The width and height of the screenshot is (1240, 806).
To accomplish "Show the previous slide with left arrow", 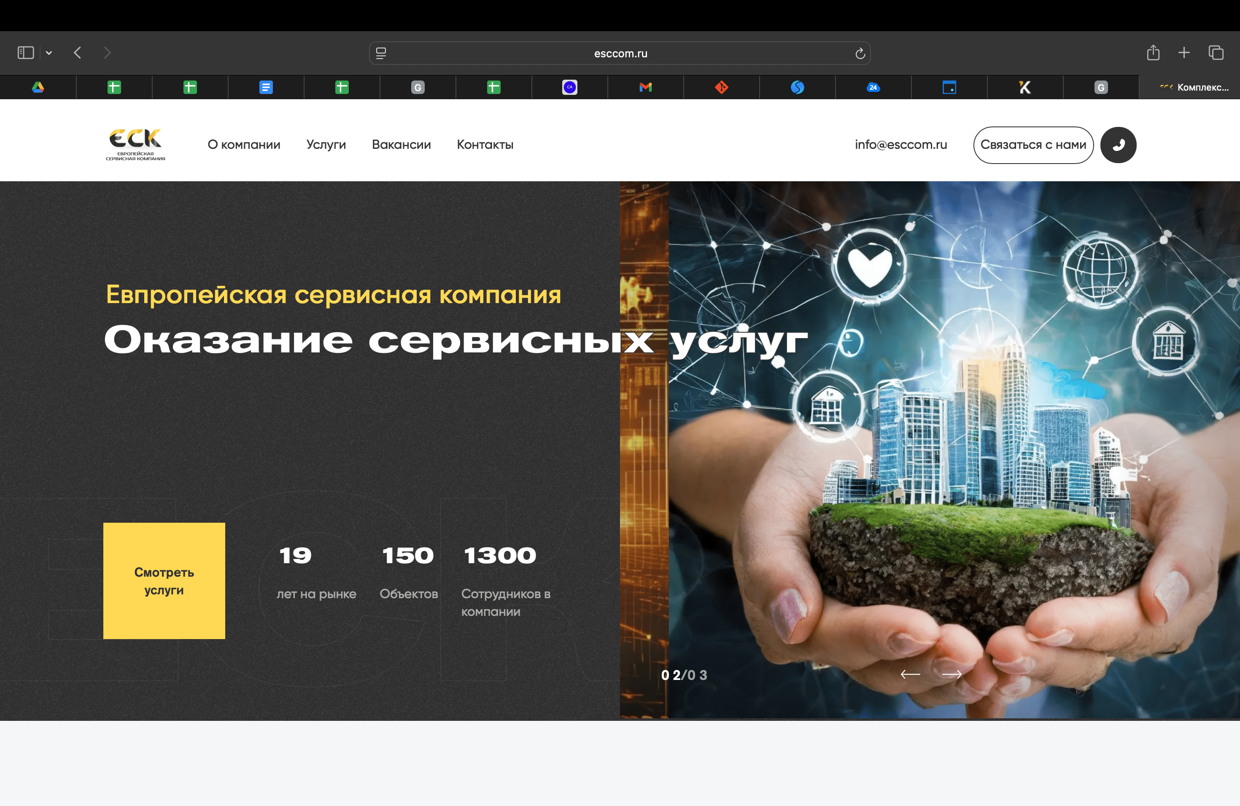I will (910, 674).
